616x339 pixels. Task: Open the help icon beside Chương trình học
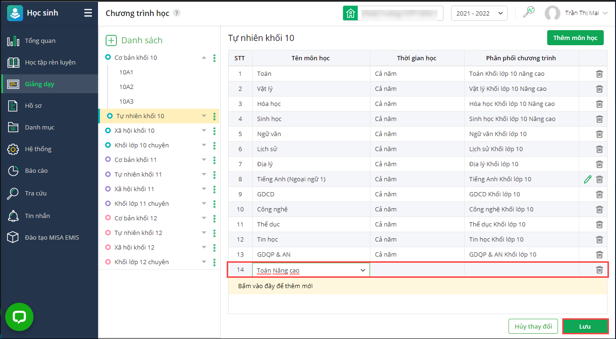coord(177,13)
